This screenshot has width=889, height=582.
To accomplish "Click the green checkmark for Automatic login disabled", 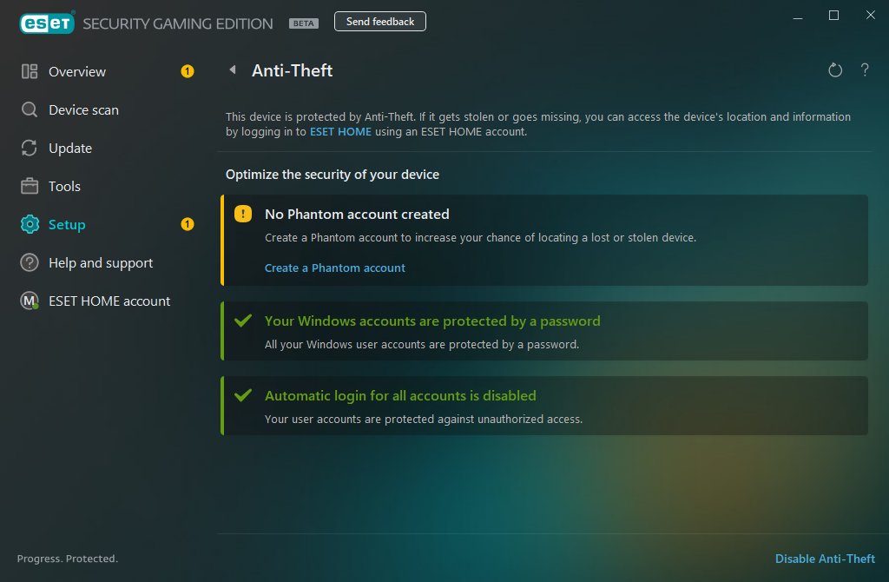I will (x=243, y=395).
